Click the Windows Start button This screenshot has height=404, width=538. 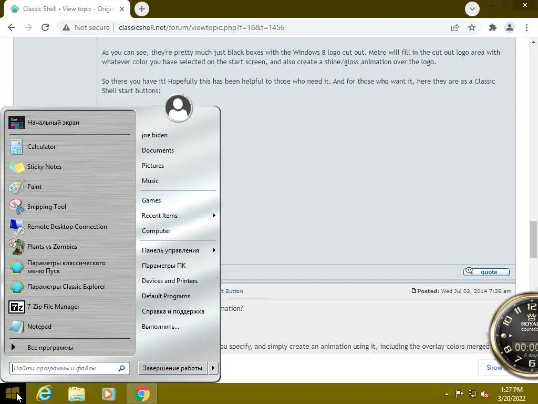[x=13, y=393]
